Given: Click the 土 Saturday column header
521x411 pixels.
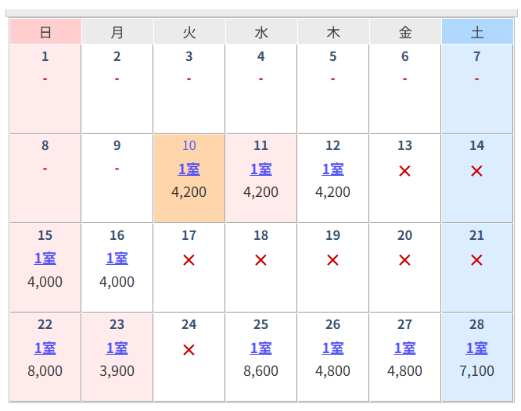Looking at the screenshot, I should pos(476,32).
